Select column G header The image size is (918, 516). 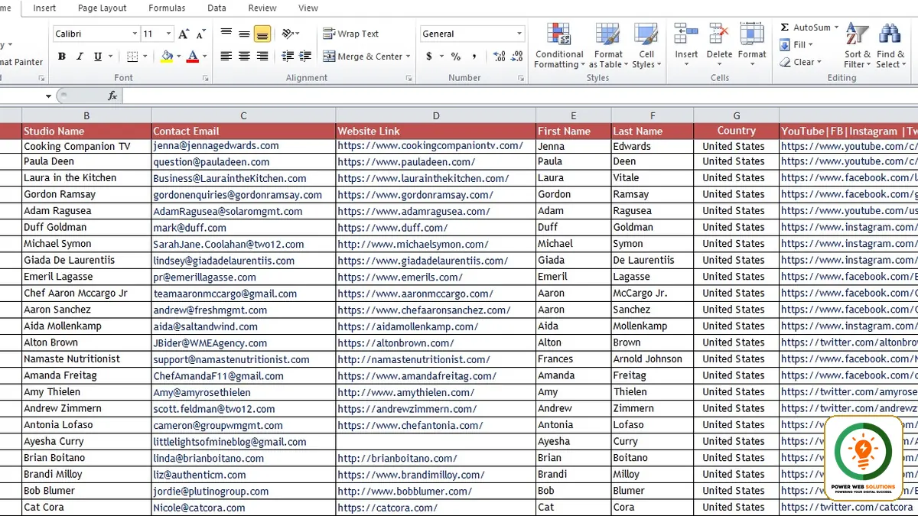pos(737,115)
